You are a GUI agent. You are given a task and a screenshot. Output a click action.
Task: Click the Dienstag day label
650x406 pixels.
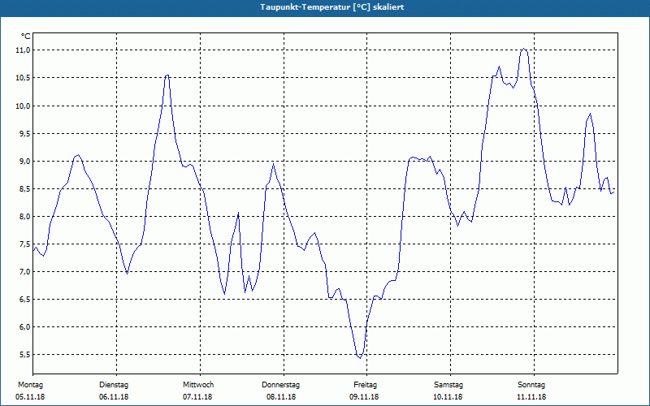coord(114,385)
